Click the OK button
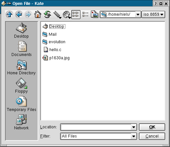 coord(152,127)
